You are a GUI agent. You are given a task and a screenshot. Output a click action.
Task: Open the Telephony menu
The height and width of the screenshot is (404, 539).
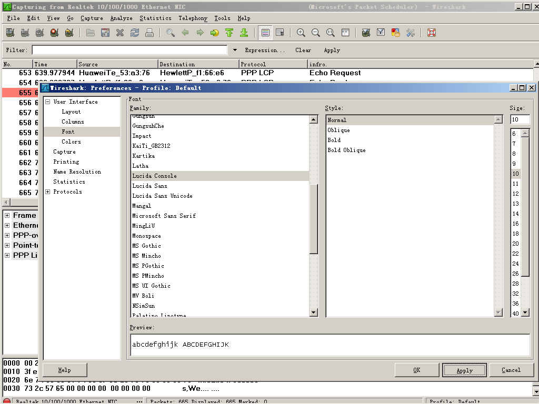193,18
